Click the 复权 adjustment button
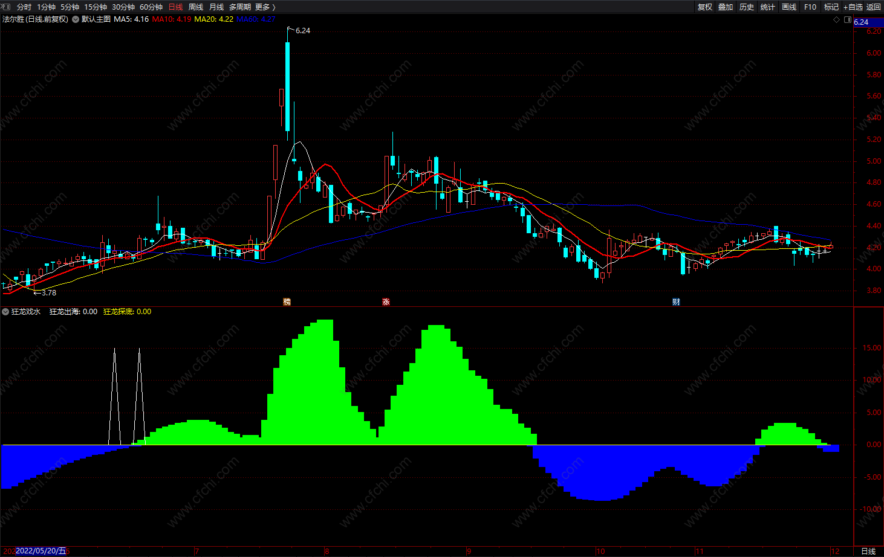Image resolution: width=884 pixels, height=557 pixels. (x=705, y=7)
